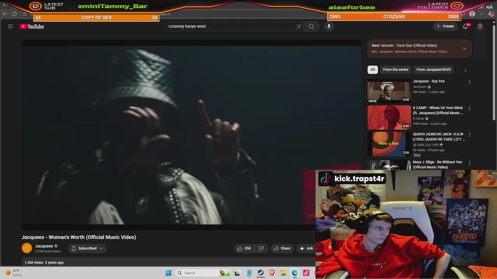The width and height of the screenshot is (497, 279).
Task: Open the Notepad taskbar icon
Action: pos(249,273)
